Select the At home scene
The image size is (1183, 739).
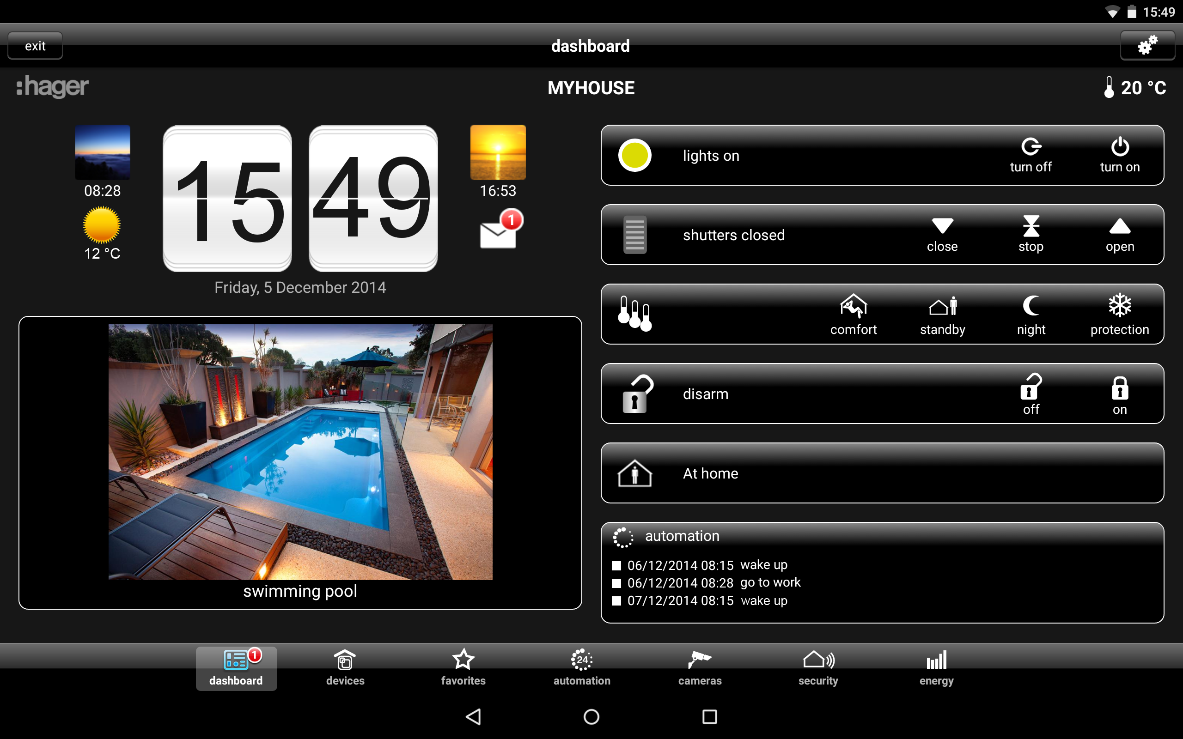pyautogui.click(x=882, y=473)
